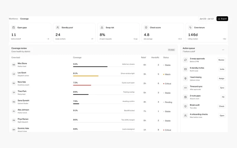237x148 pixels.
Task: Click the NV avatar for Nora Vale
Action: pyautogui.click(x=14, y=83)
